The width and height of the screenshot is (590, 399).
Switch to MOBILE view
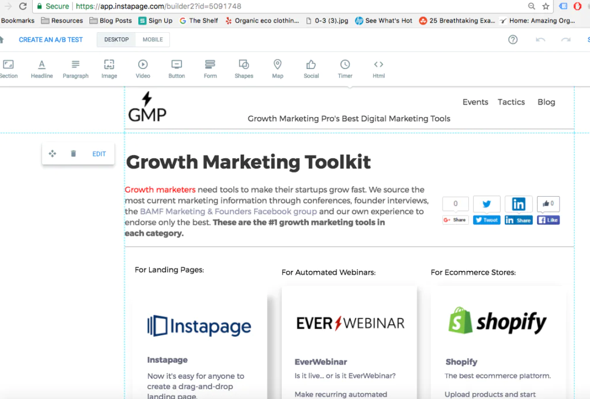[x=153, y=40]
